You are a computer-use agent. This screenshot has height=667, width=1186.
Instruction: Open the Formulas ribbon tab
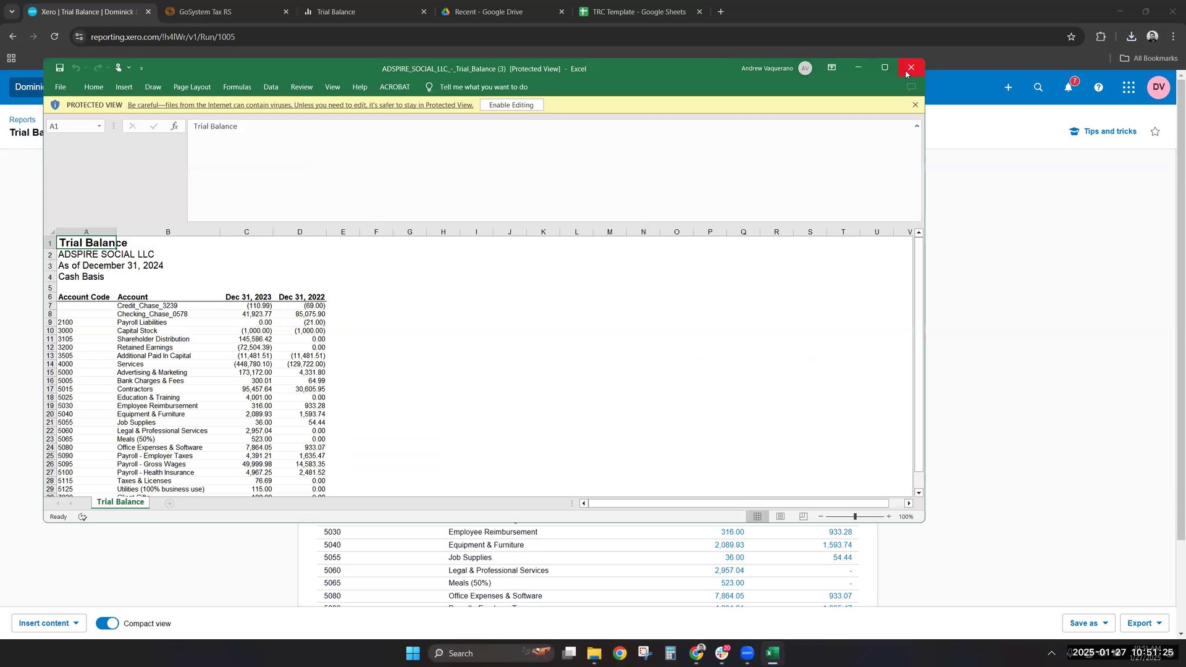237,87
